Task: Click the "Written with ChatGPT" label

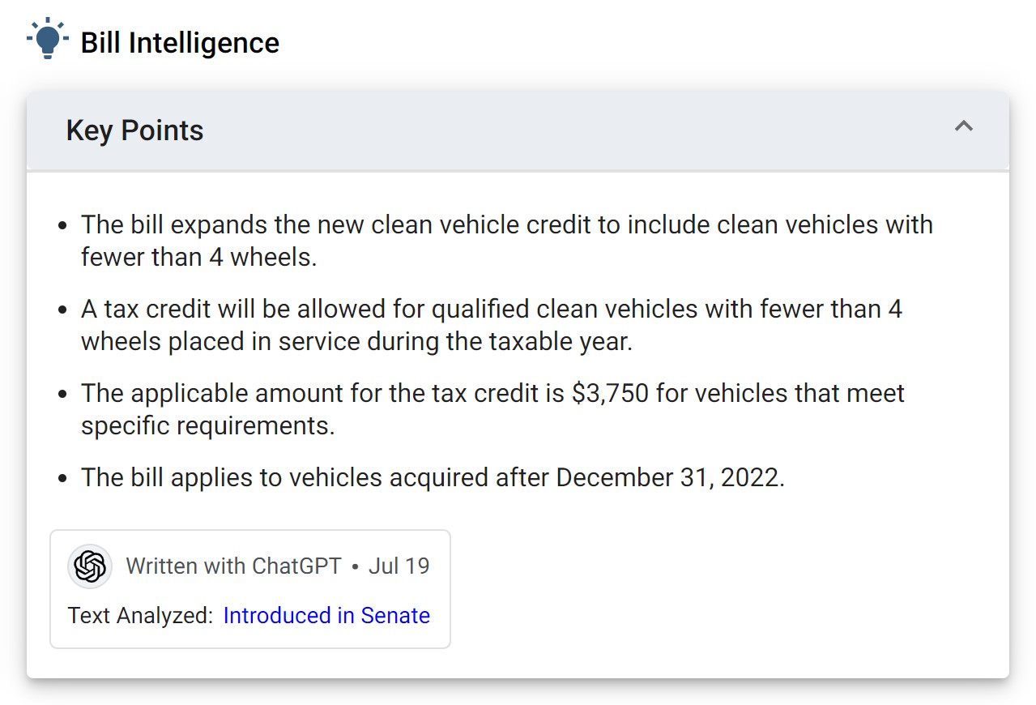Action: coord(233,566)
